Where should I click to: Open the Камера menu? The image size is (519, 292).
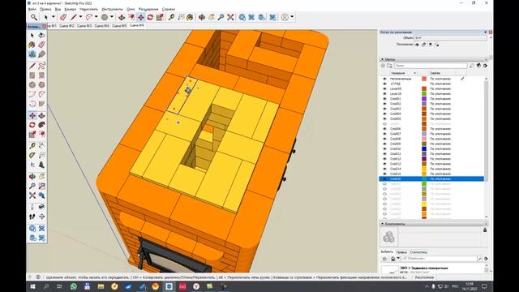click(71, 9)
